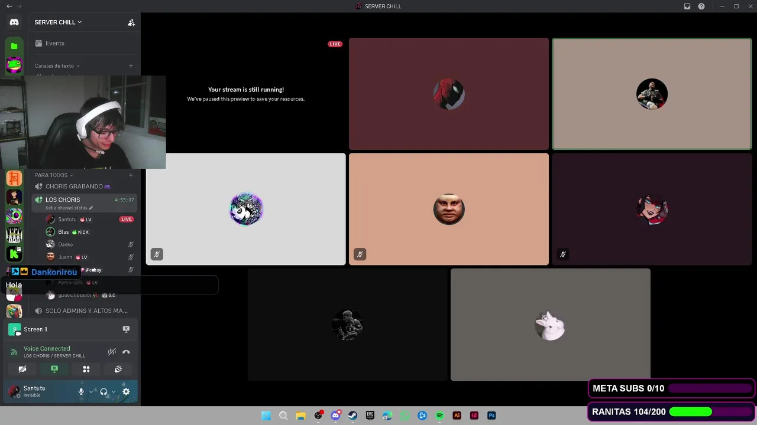Open the Discord inbox icon in title bar
This screenshot has width=757, height=425.
point(687,6)
